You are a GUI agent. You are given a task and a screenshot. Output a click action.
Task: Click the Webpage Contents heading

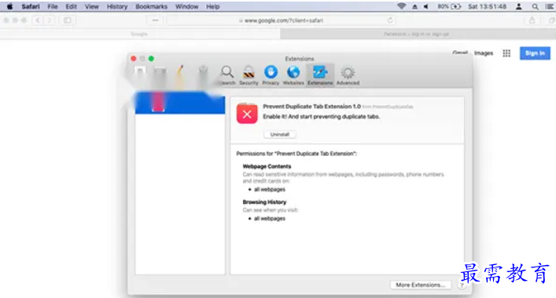click(x=267, y=166)
